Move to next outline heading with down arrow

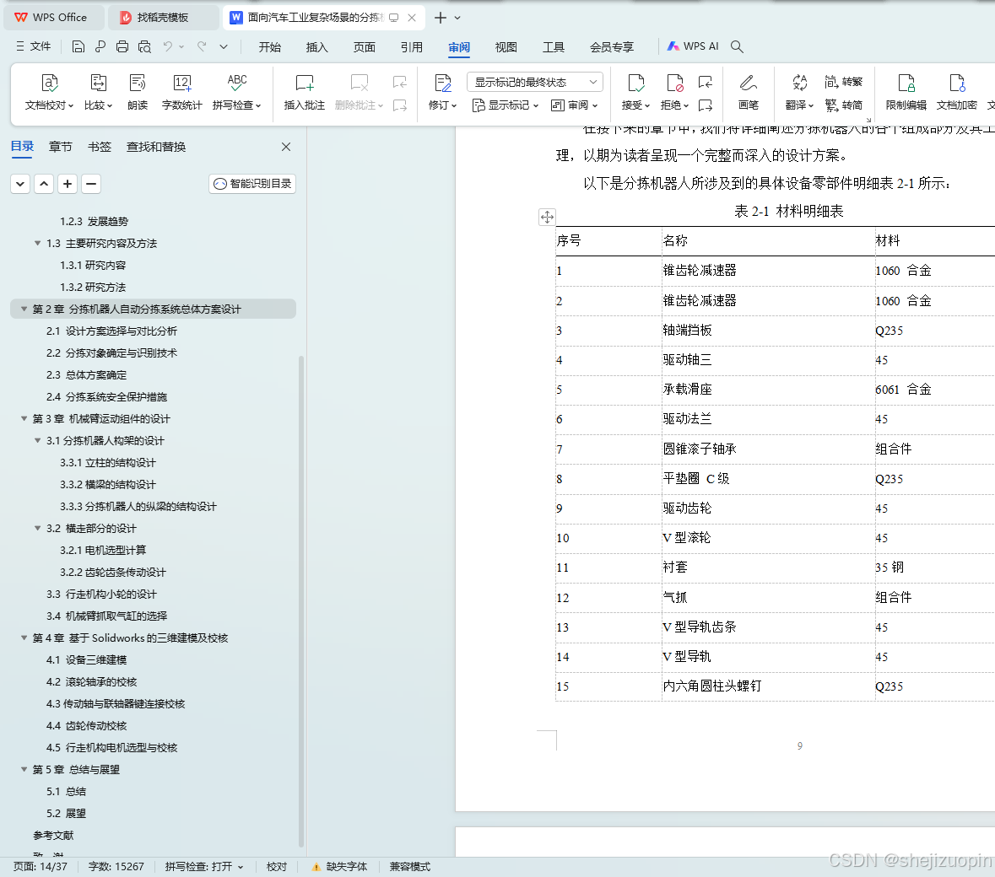click(x=20, y=184)
